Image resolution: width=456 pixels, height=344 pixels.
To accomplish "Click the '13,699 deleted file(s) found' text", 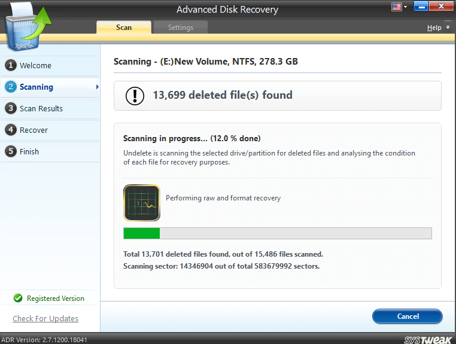I will point(223,95).
